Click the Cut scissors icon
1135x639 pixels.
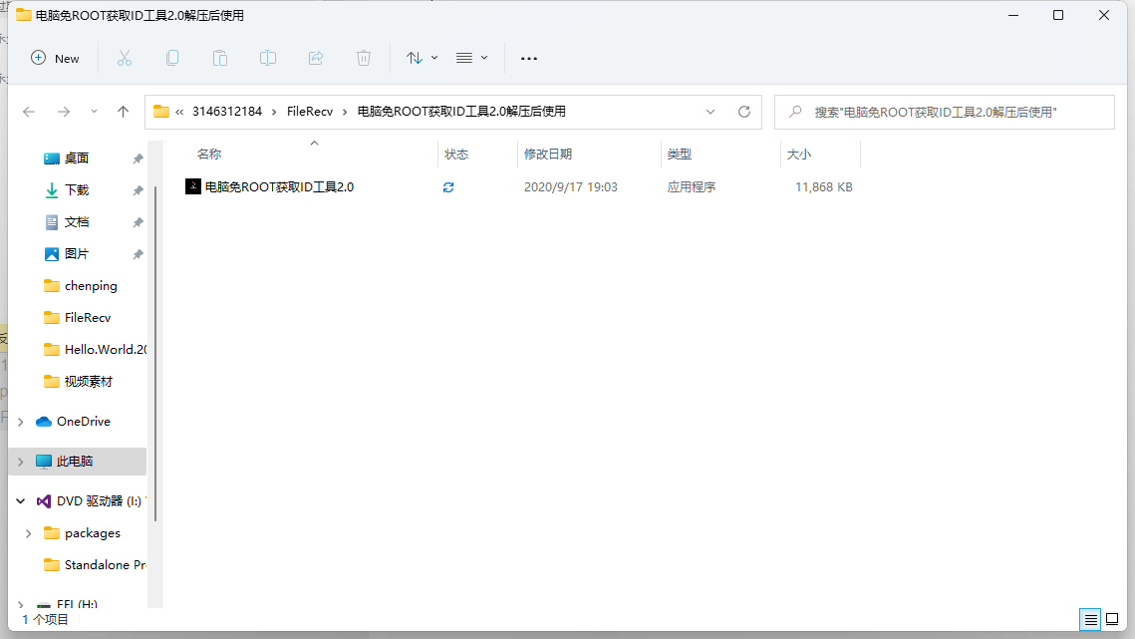(125, 58)
